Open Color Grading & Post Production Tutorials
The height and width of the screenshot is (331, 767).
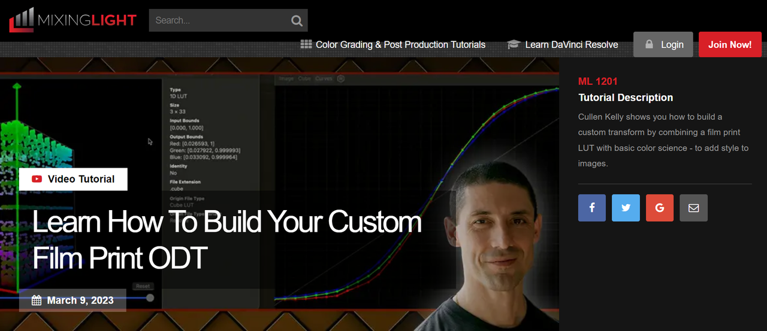coord(393,44)
